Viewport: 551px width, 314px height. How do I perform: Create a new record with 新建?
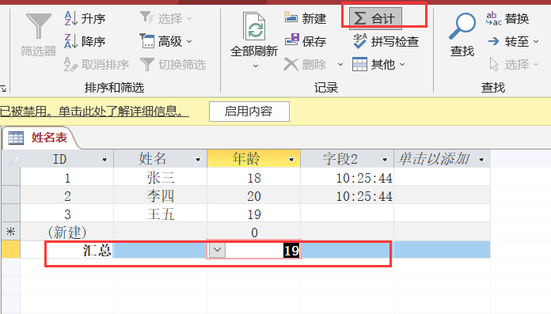(x=305, y=18)
